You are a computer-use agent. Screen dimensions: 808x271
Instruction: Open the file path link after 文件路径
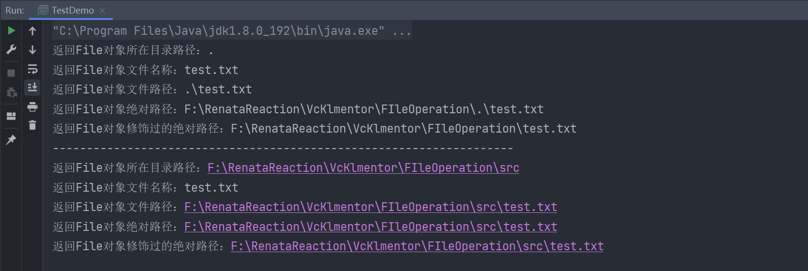pos(370,207)
